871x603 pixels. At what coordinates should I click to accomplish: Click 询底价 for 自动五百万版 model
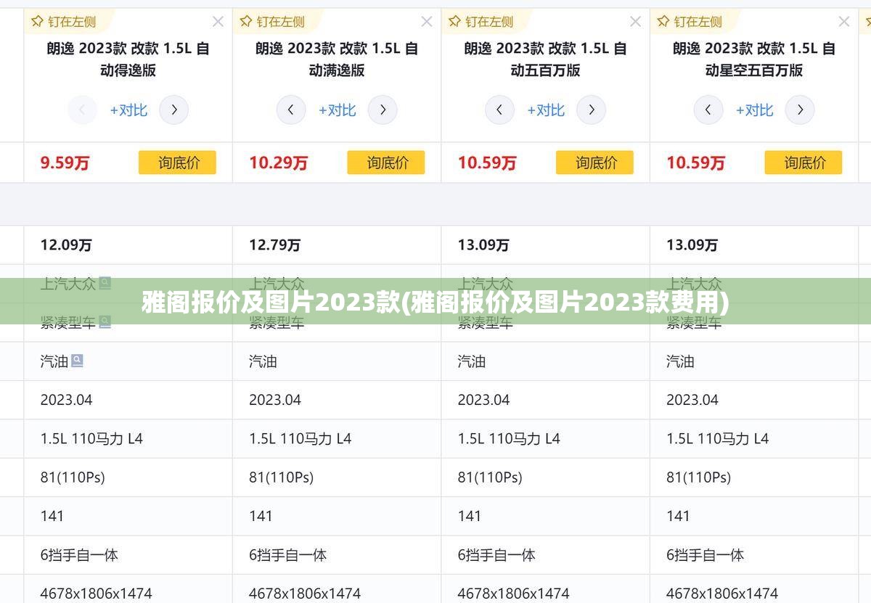tap(595, 163)
